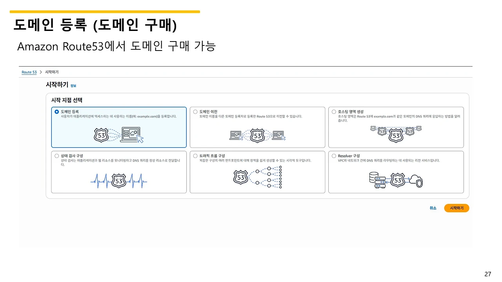Screen dimensions: 502x282
Task: Click the Route 53 shield icon in 도메인 등록 card
Action: (x=102, y=134)
